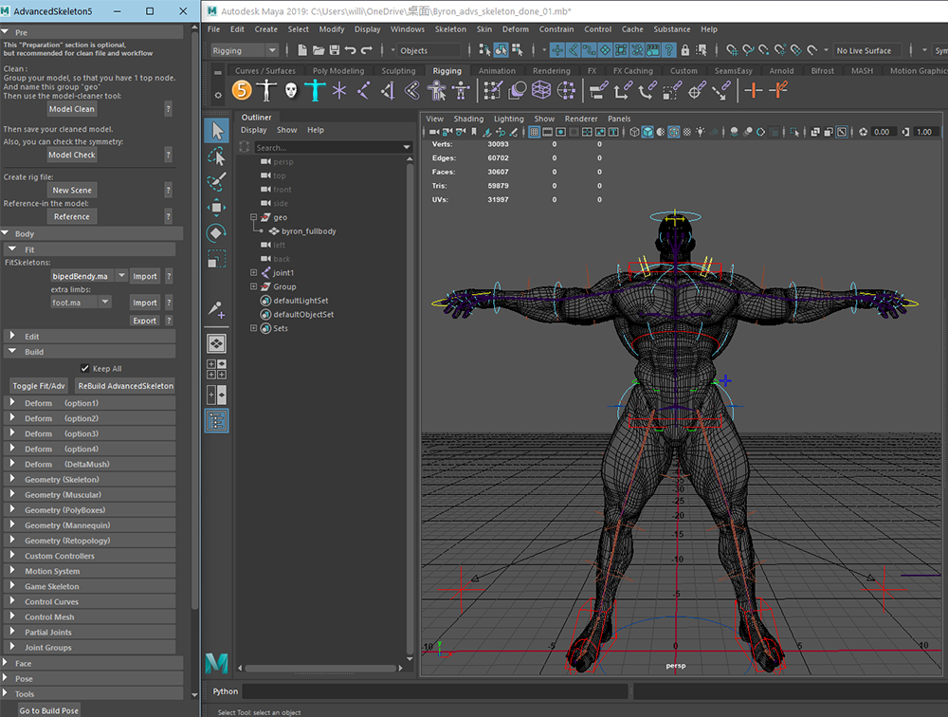Activate the Paint Selection tool
The image size is (948, 717).
[216, 181]
